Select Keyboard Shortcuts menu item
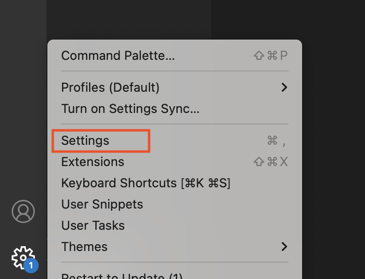 coord(145,183)
